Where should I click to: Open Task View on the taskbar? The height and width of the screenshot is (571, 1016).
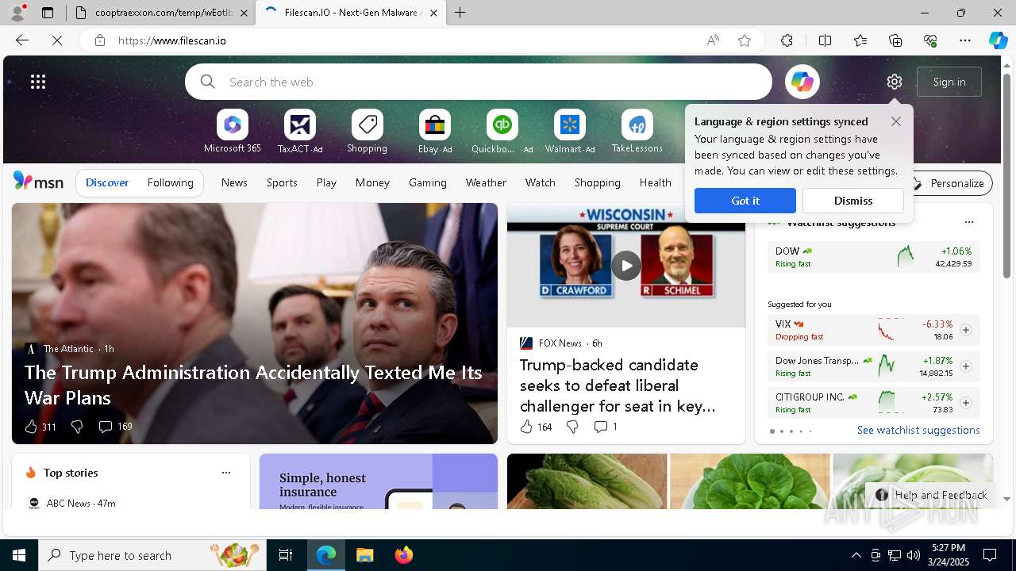coord(286,555)
